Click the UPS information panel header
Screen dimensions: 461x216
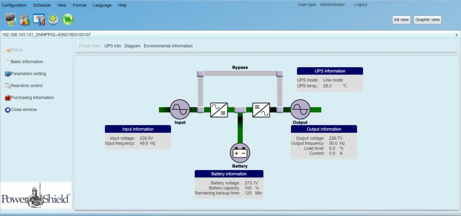330,71
